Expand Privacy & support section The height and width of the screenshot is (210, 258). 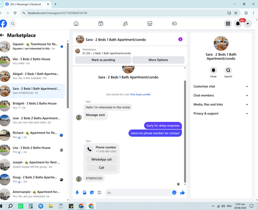221,114
